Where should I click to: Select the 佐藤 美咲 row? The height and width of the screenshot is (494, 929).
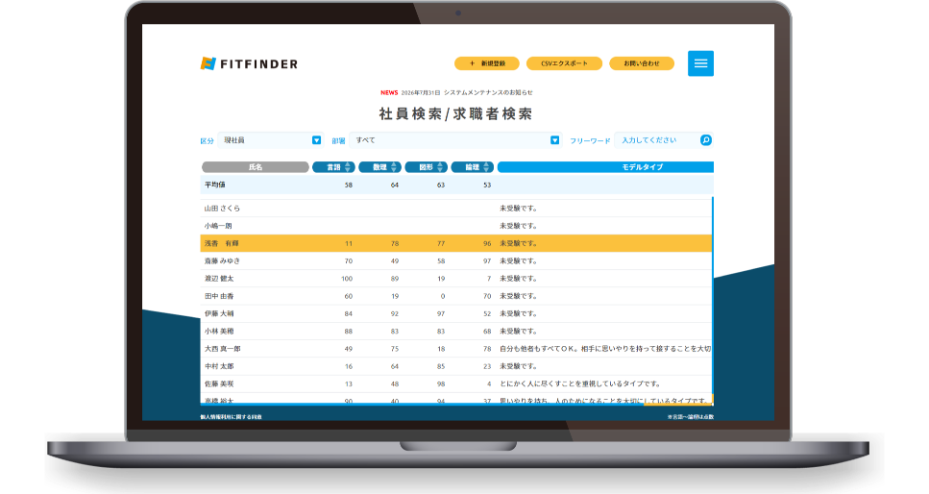point(455,383)
